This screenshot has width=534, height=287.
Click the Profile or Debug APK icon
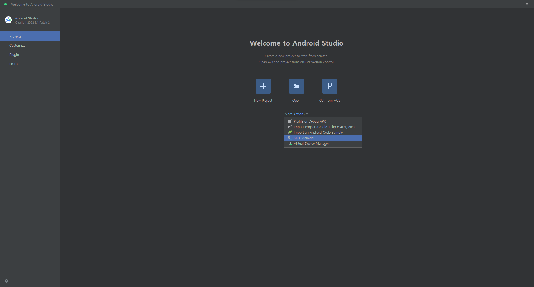click(290, 121)
